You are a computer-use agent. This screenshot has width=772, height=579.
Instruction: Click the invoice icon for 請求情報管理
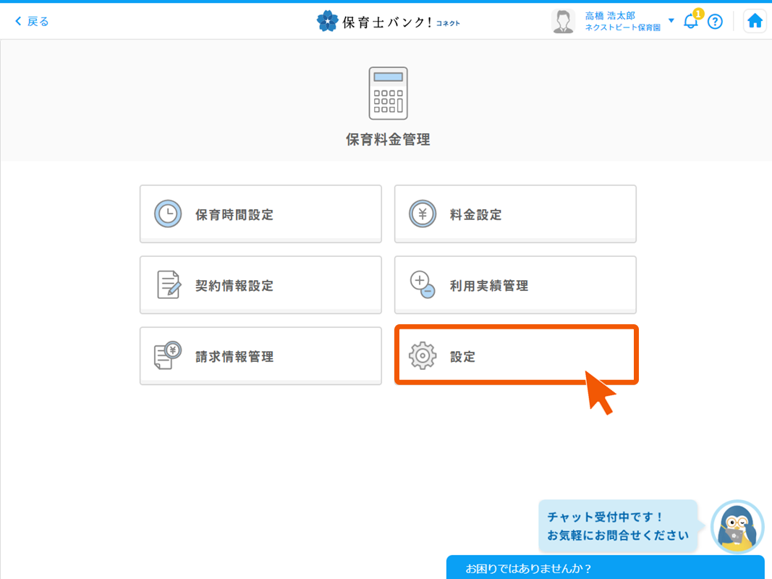click(167, 355)
